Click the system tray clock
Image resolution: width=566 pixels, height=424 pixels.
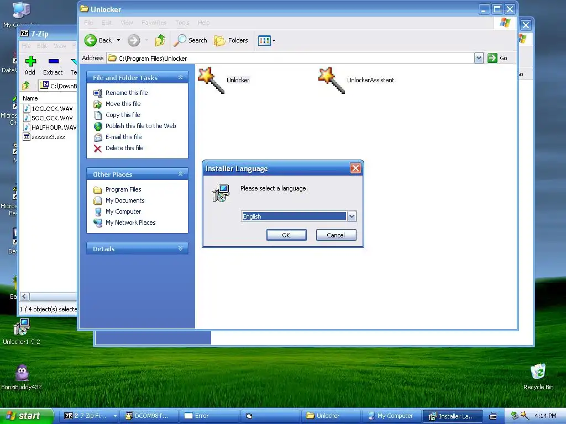pyautogui.click(x=546, y=416)
